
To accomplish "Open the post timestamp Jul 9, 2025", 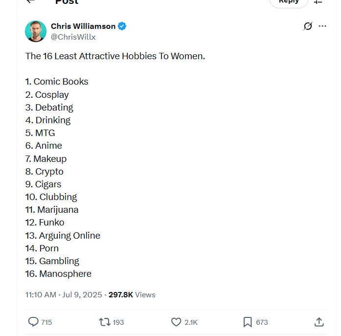I will point(64,295).
